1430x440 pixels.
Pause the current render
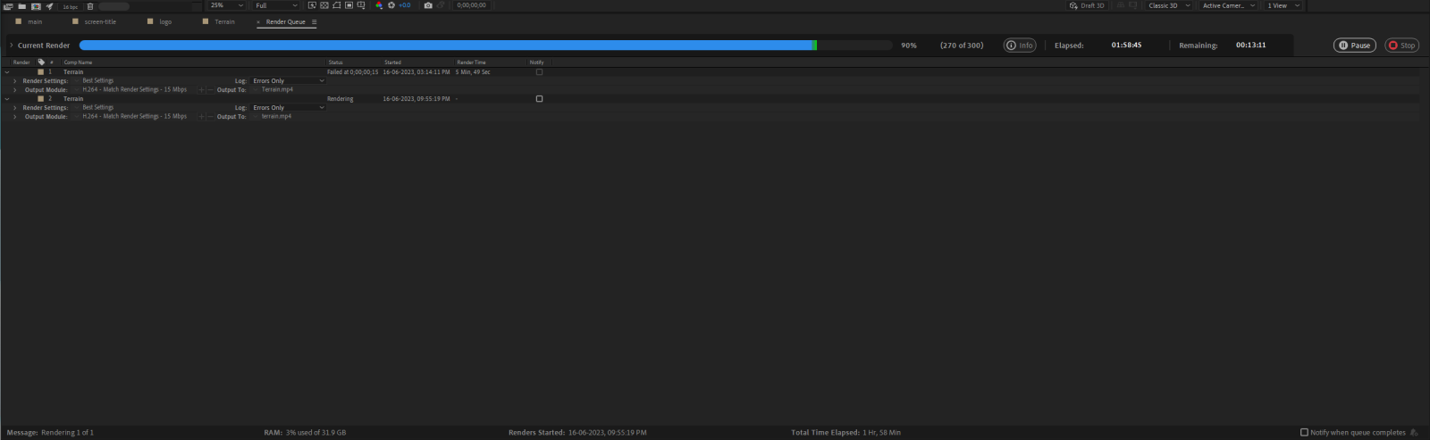[x=1354, y=46]
